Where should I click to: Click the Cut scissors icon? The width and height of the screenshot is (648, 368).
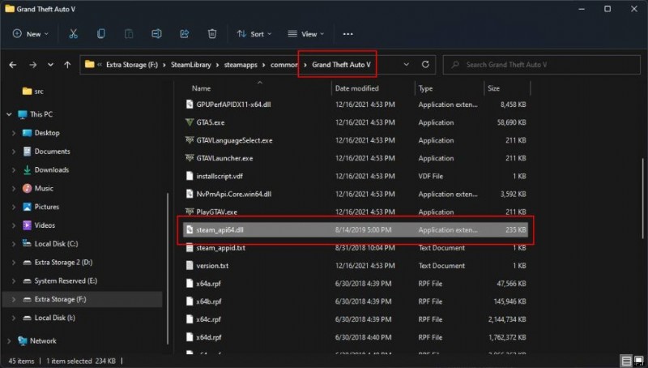click(x=73, y=34)
